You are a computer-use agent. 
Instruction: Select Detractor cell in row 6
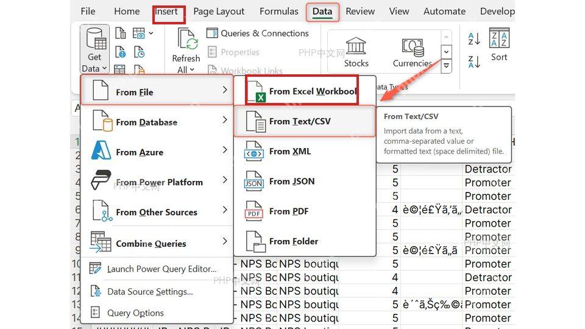pos(488,210)
